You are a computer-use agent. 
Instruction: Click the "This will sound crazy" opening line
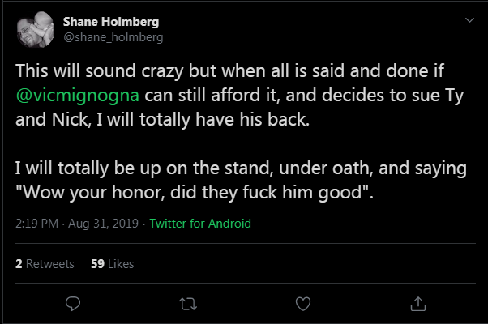click(229, 71)
